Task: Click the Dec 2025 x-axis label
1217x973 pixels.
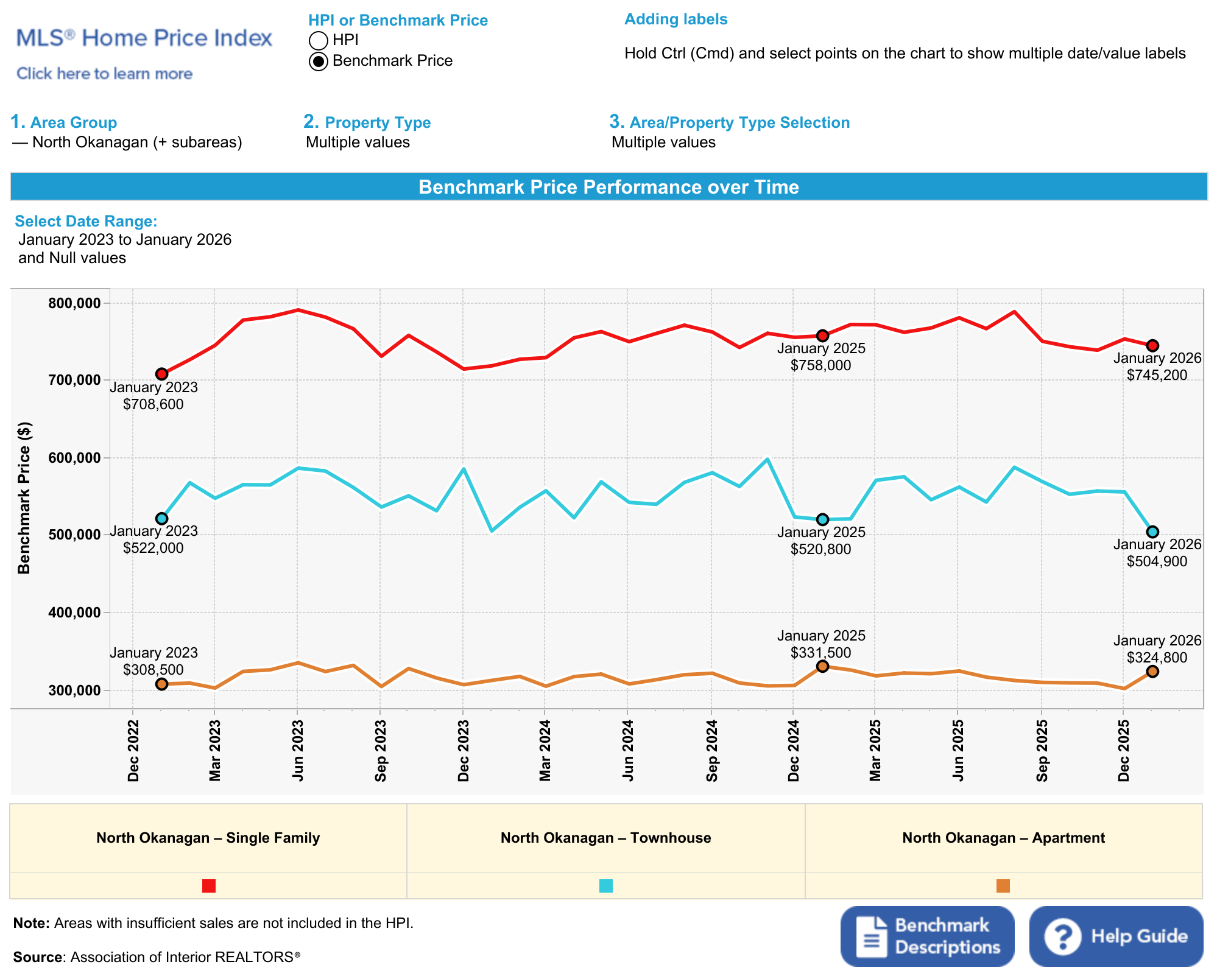Action: [1124, 751]
